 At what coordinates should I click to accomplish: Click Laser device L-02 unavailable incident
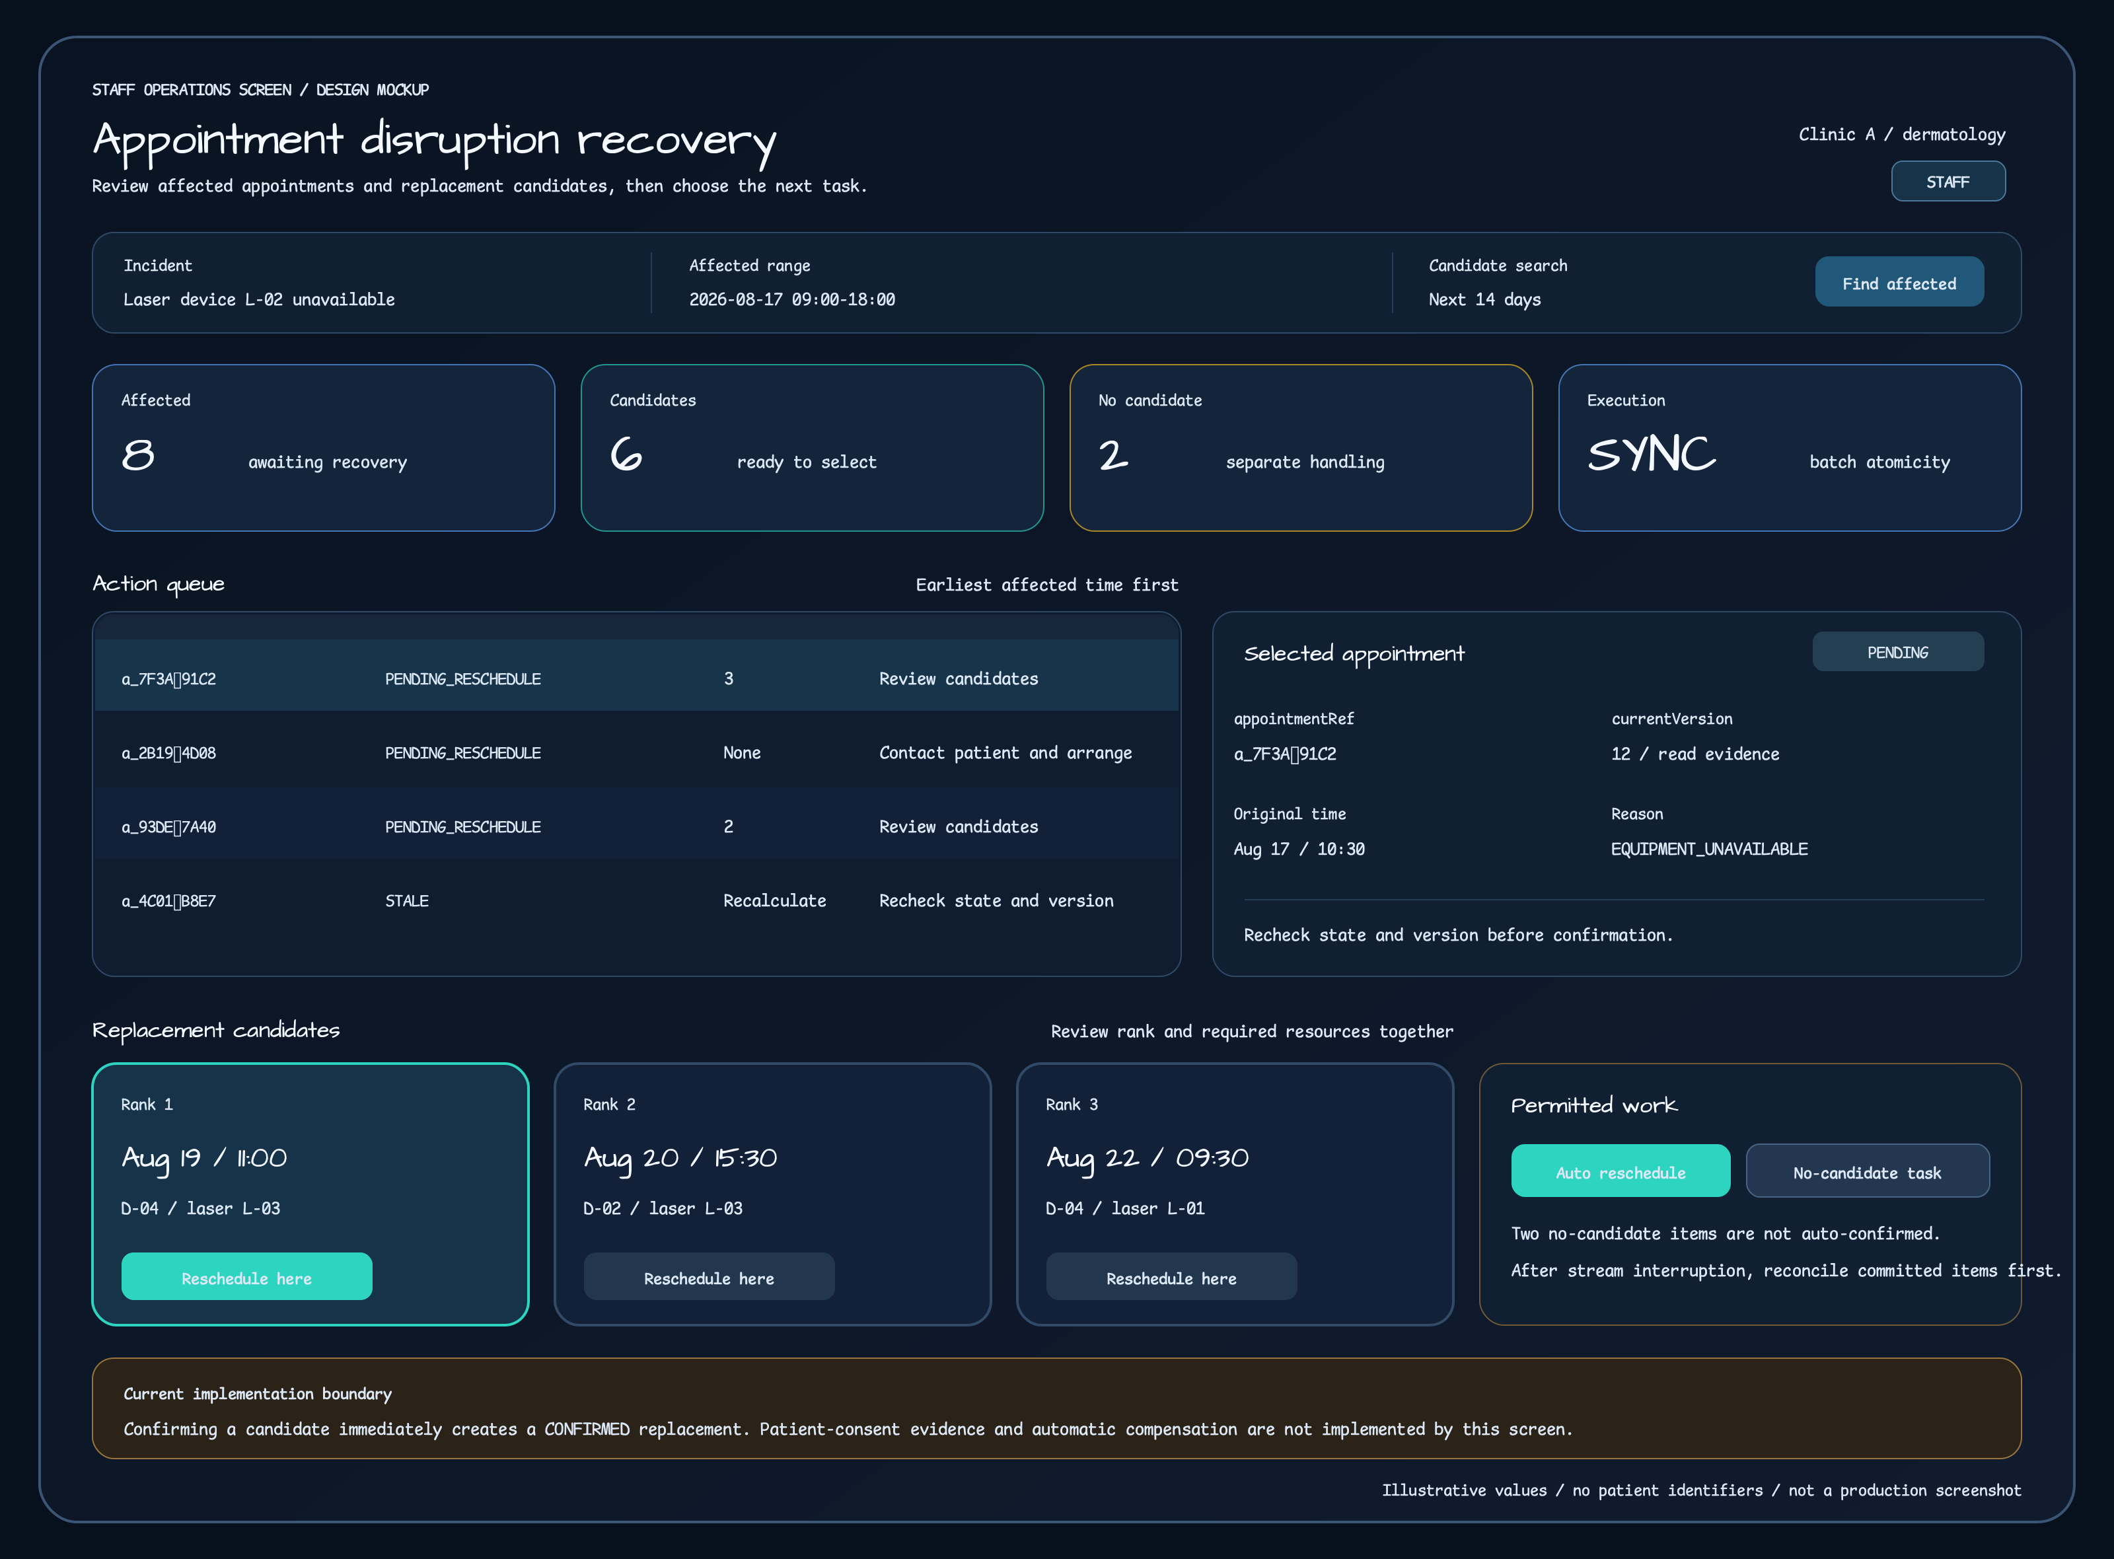[x=258, y=299]
